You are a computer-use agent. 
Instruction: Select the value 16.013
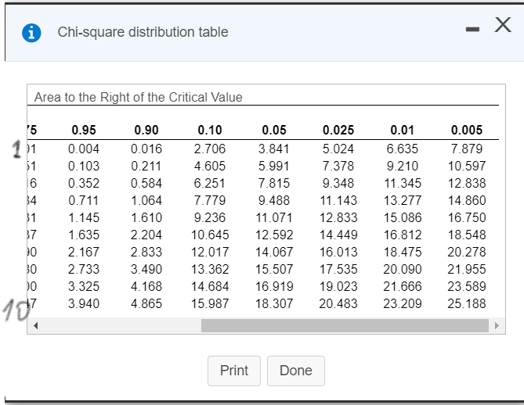point(338,253)
